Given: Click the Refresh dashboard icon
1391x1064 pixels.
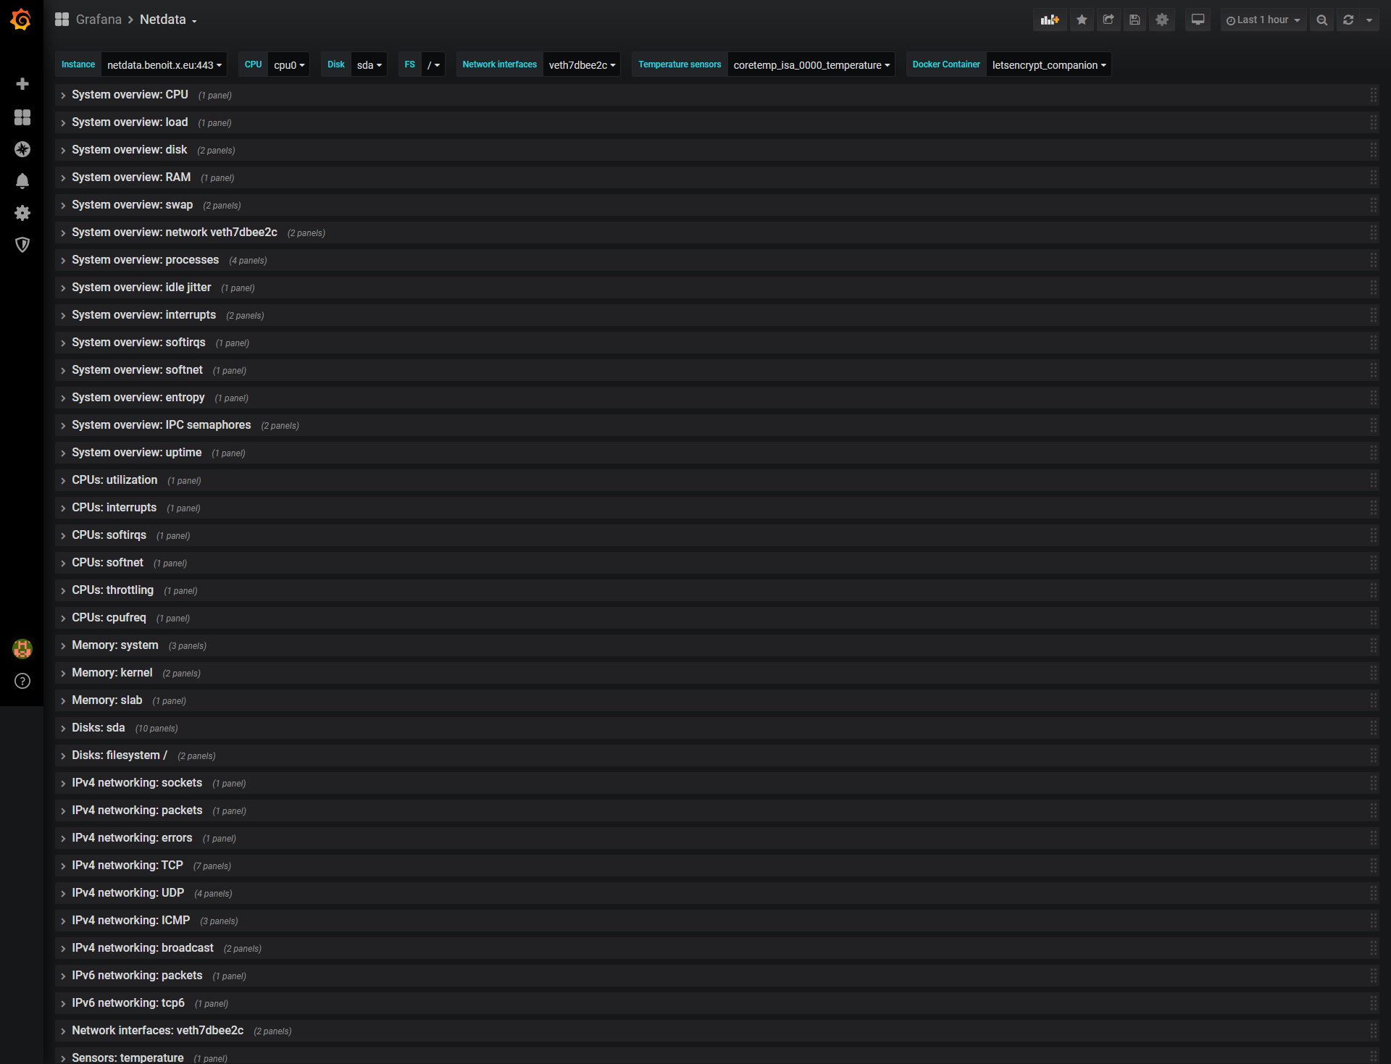Looking at the screenshot, I should point(1348,20).
